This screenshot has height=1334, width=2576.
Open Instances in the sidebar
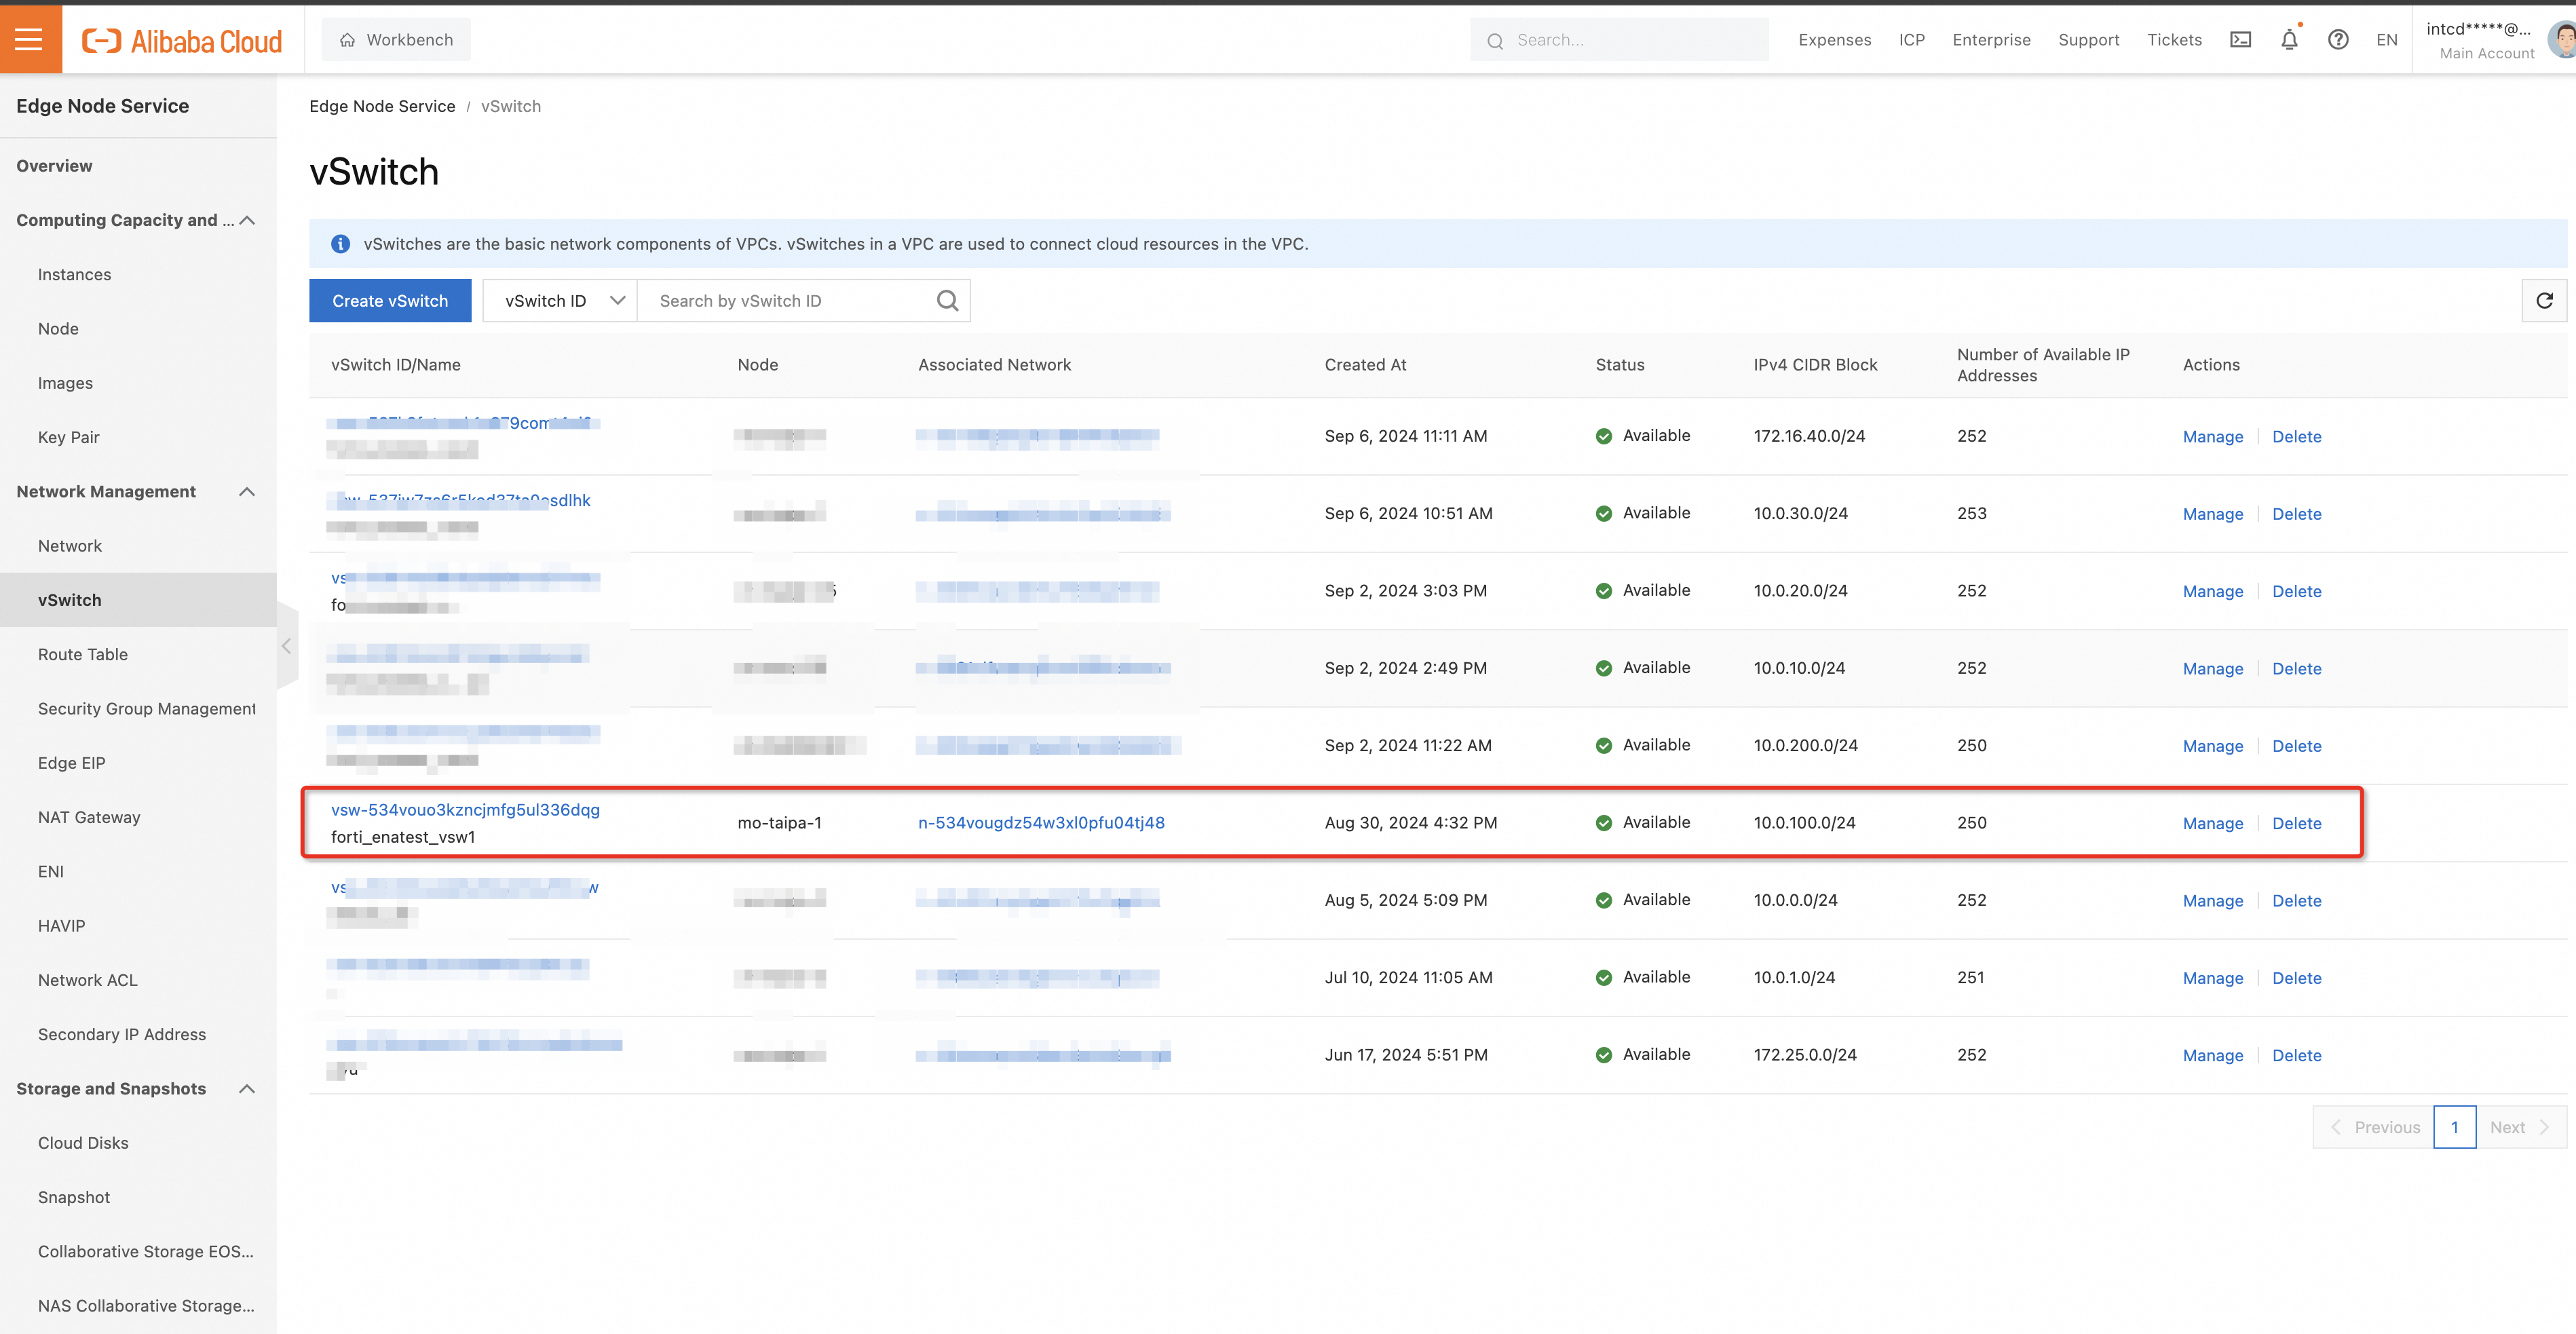[x=74, y=274]
